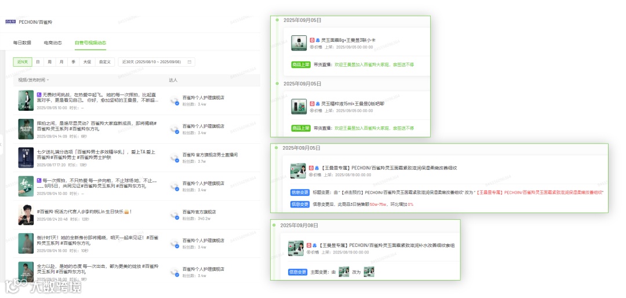Click the purple image badge on 每一次挥拍 post
Image resolution: width=626 pixels, height=298 pixels.
39,180
